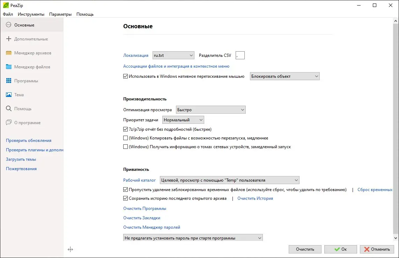Viewport: 399px width, 258px height.
Task: Expand the Локализация ru.txt dropdown
Action: (173, 55)
